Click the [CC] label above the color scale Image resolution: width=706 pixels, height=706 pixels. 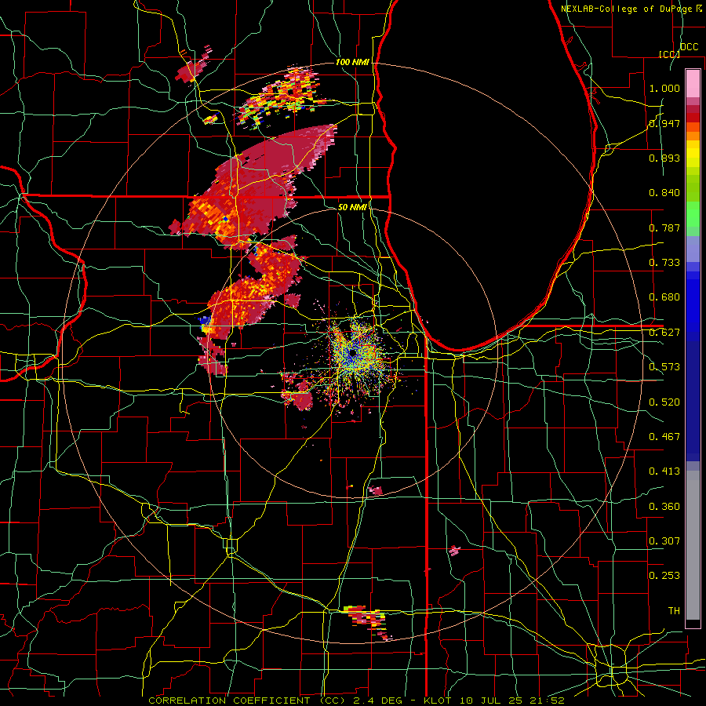coord(669,54)
